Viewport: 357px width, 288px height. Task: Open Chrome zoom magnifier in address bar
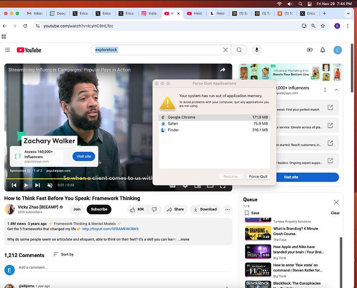point(313,26)
